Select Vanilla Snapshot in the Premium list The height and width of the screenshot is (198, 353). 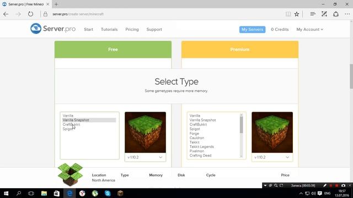click(202, 120)
